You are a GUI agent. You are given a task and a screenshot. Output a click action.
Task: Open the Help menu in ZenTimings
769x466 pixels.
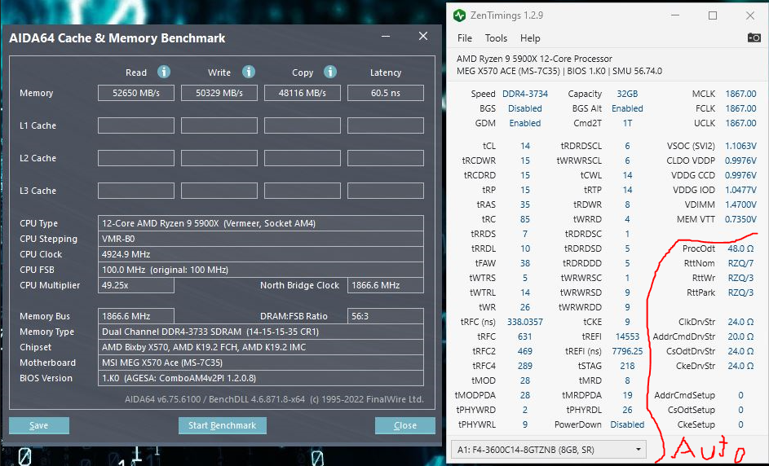click(530, 38)
